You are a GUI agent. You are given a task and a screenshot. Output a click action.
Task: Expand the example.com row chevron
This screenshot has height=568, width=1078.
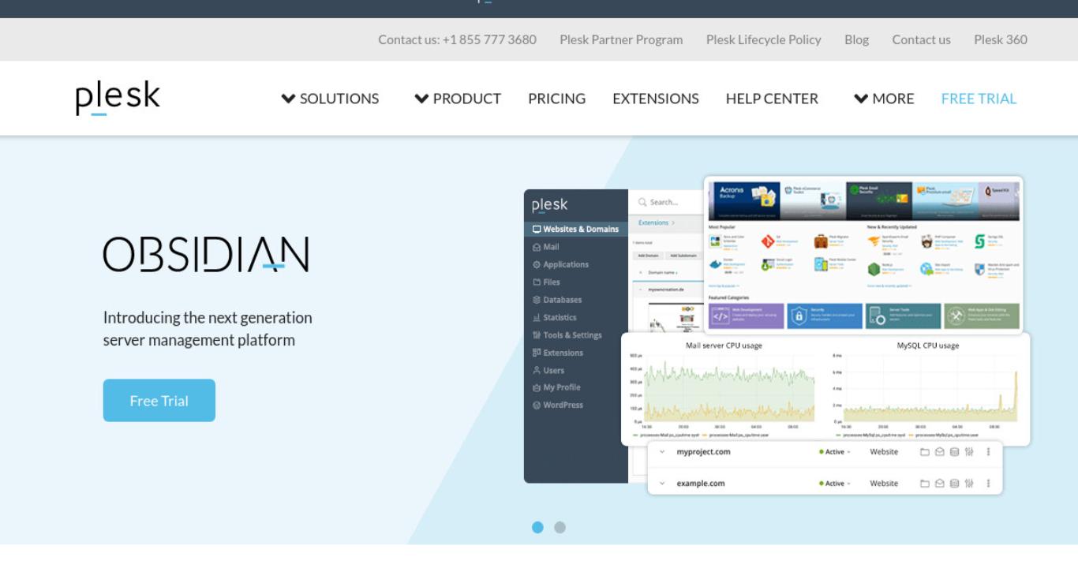pos(662,484)
